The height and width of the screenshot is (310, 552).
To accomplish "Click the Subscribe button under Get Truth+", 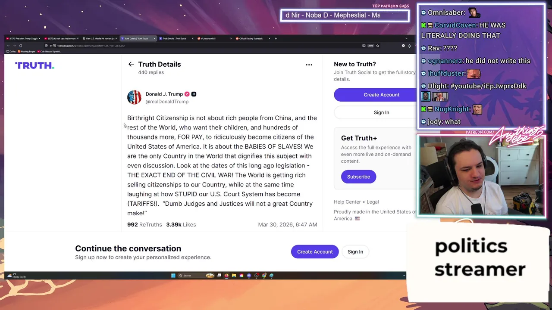I will coord(358,177).
